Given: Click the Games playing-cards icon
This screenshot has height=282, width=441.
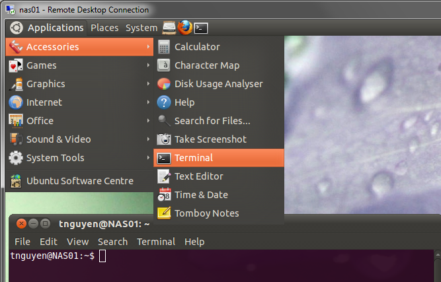Looking at the screenshot, I should click(x=15, y=65).
